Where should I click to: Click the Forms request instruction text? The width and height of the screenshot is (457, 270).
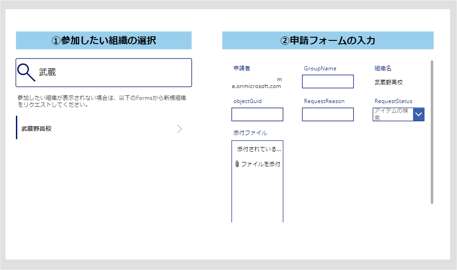coord(102,101)
